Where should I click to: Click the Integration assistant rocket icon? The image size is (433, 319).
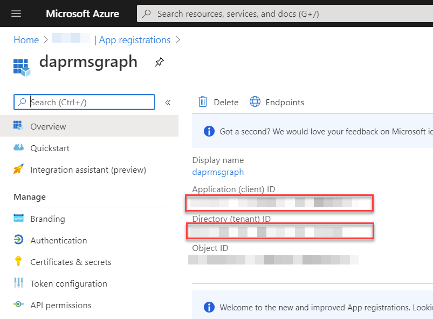click(x=18, y=168)
